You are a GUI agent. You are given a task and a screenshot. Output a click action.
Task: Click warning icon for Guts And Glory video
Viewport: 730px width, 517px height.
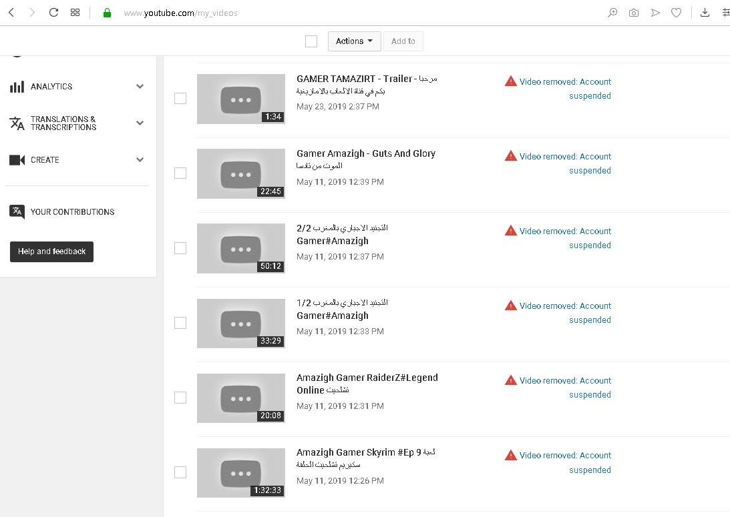511,156
